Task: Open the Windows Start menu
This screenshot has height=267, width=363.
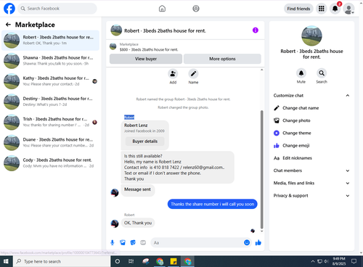Action: [x=6, y=261]
